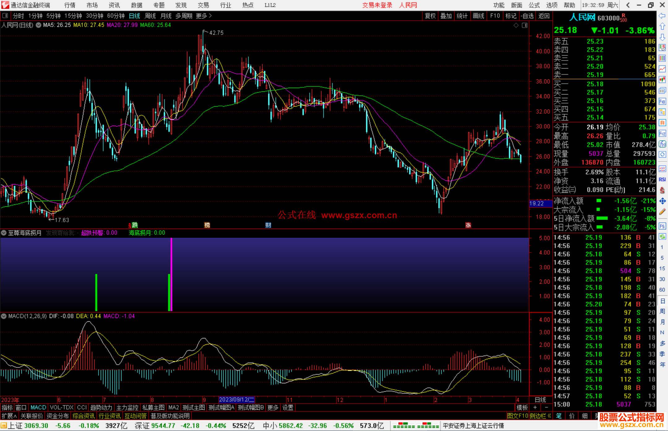Expand the 扩展 panel at bottom left
Viewport: 668px width, 431px height.
(9, 416)
